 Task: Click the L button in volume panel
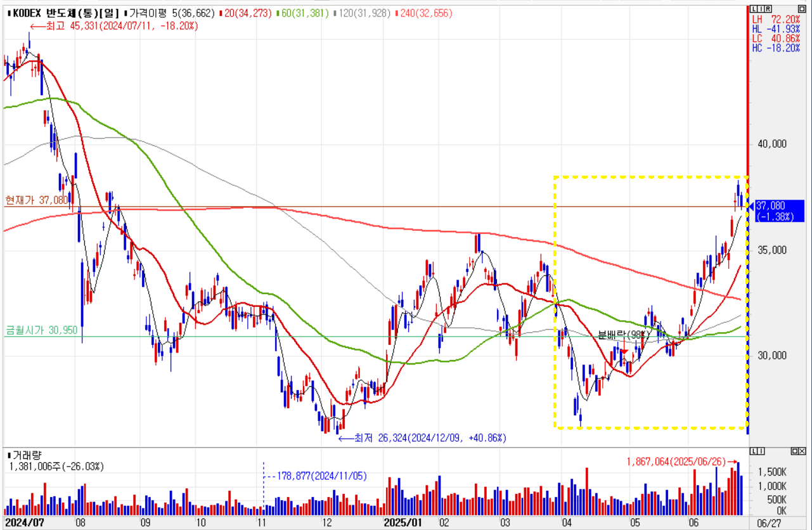[x=752, y=451]
